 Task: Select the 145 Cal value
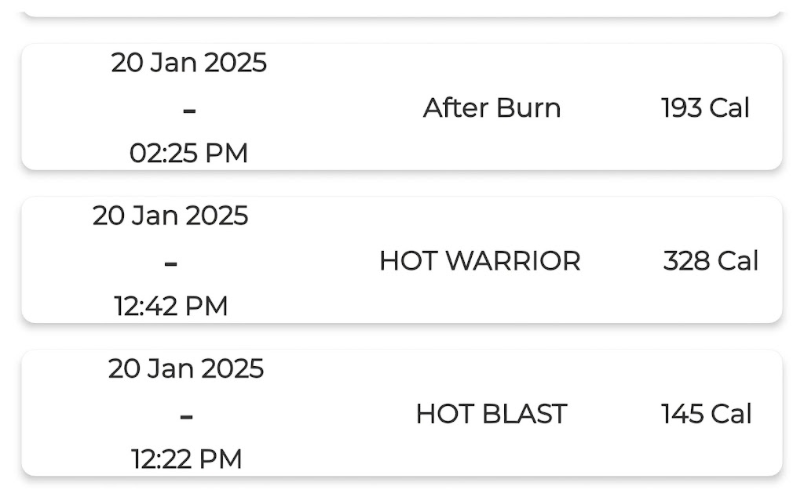point(706,413)
